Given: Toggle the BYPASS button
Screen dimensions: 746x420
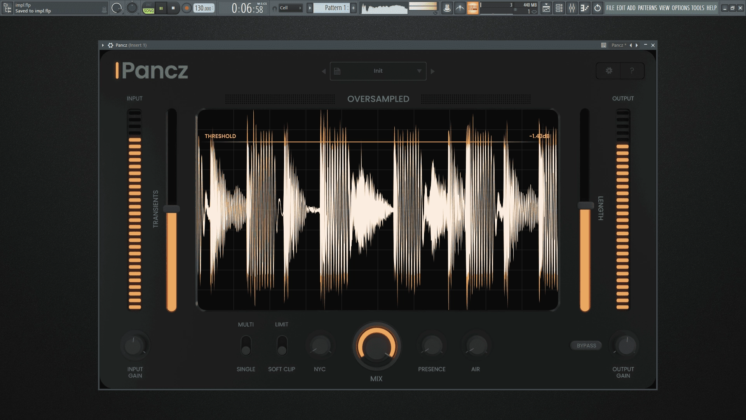Looking at the screenshot, I should coord(586,345).
